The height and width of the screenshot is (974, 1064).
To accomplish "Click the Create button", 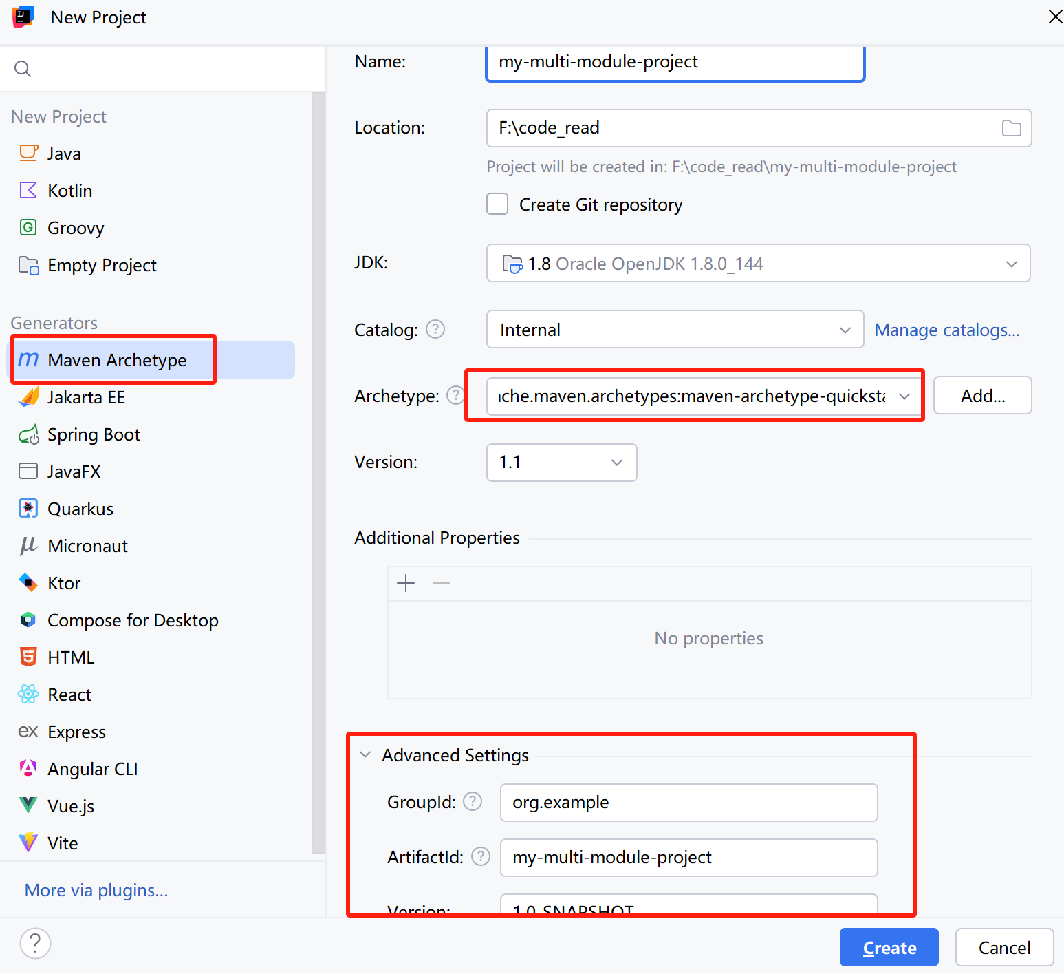I will pos(889,948).
